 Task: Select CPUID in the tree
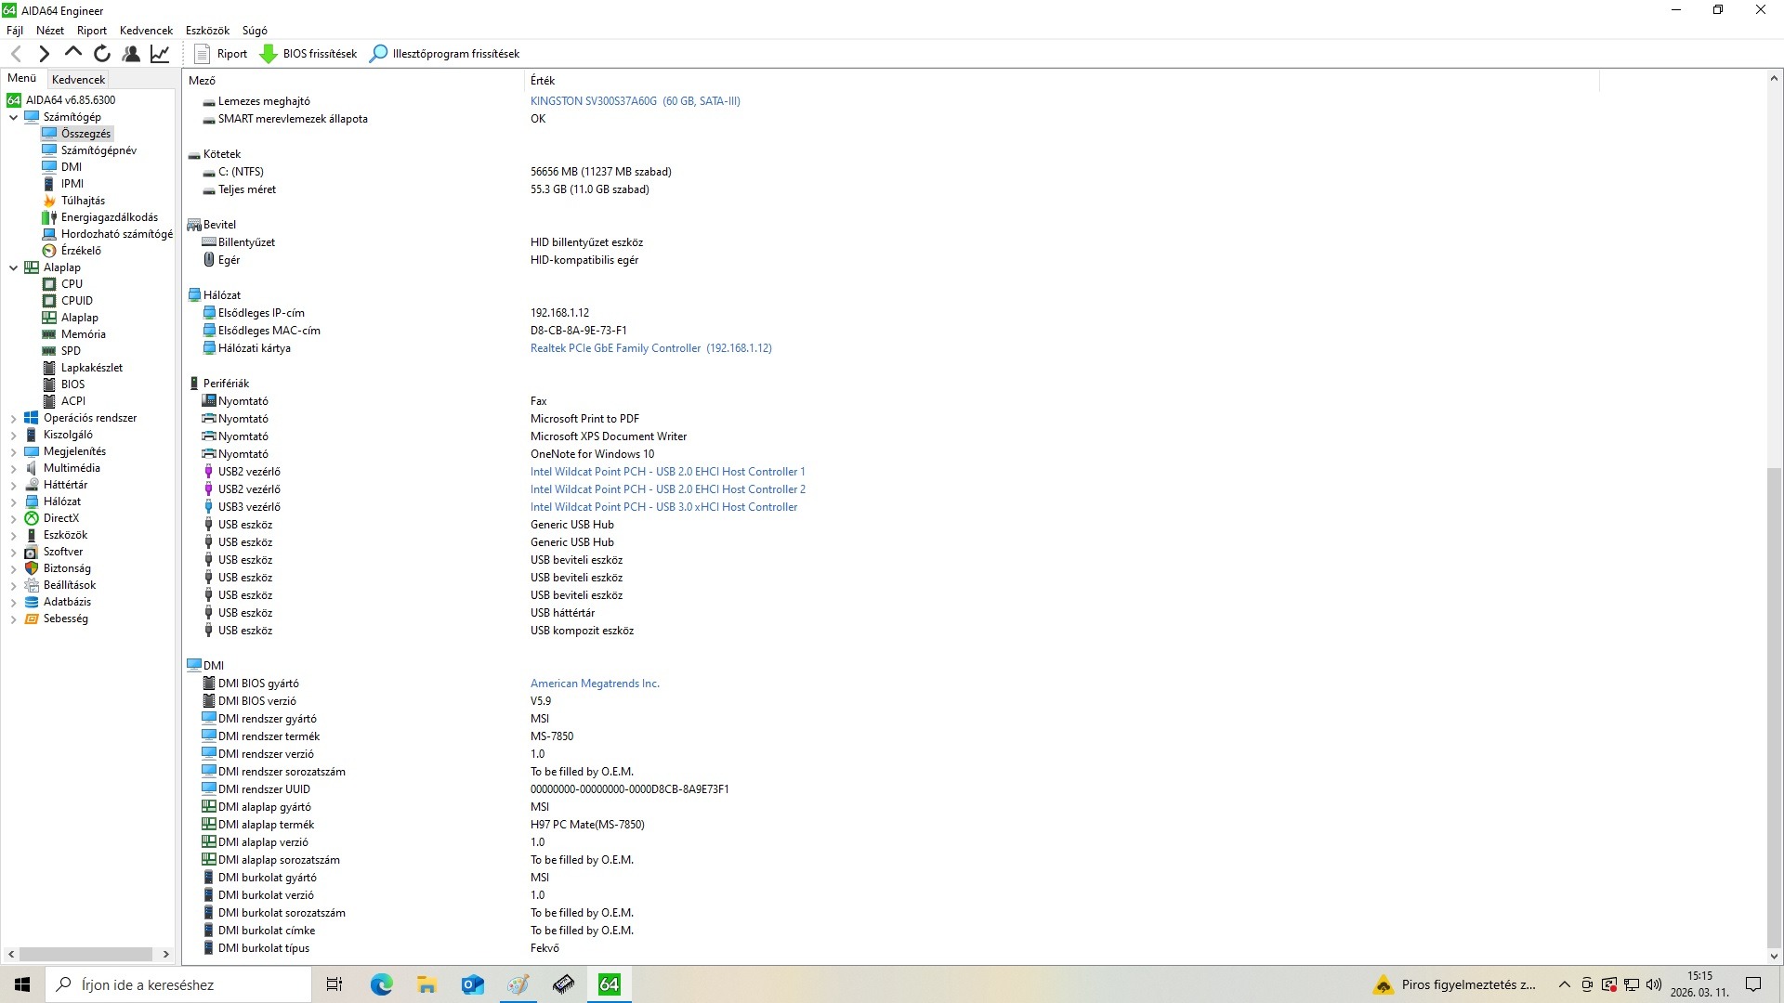tap(76, 301)
